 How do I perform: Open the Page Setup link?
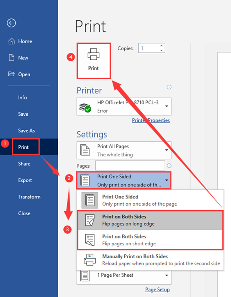158,290
